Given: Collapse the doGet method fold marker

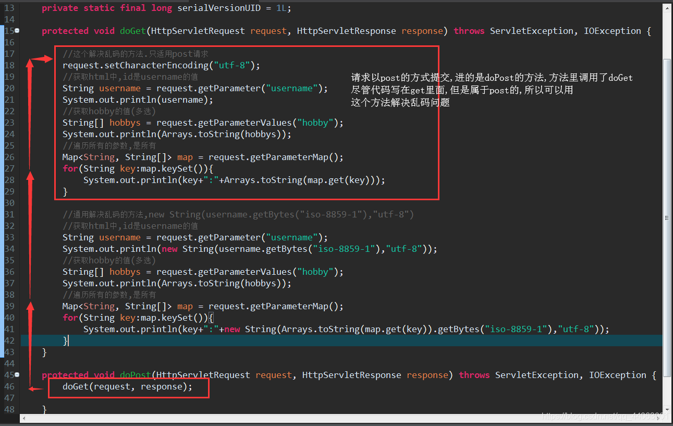Looking at the screenshot, I should (17, 31).
